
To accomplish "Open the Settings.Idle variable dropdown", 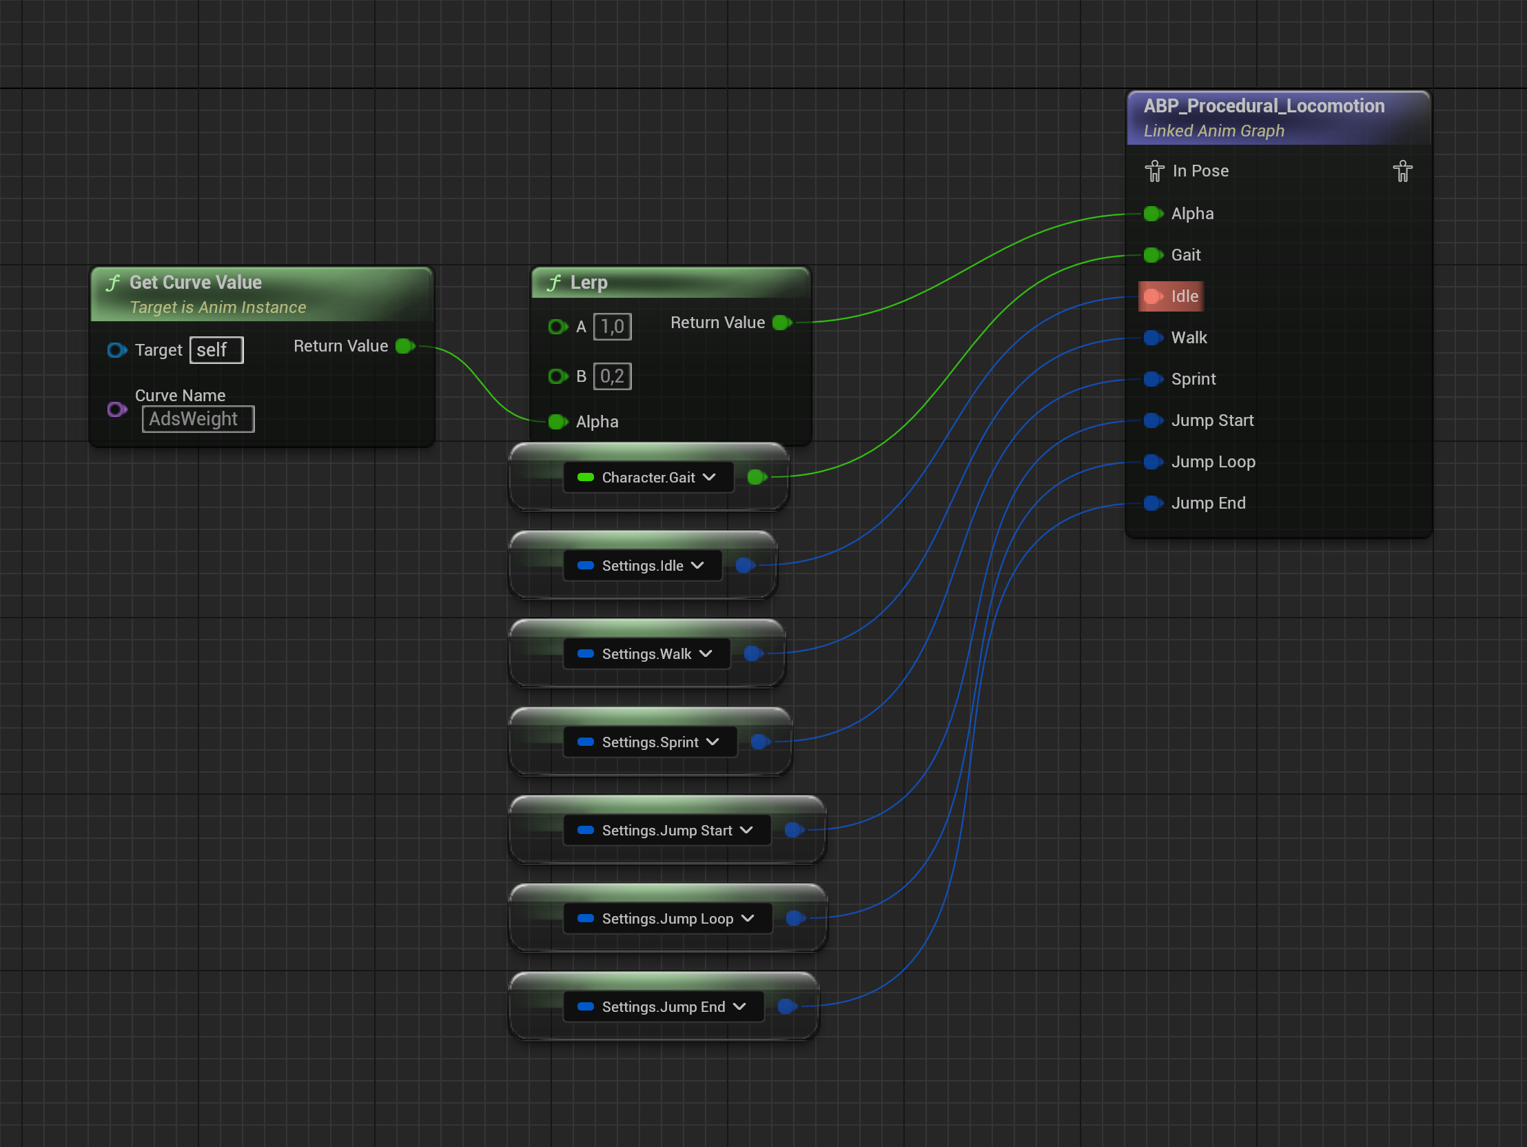I will (x=643, y=565).
